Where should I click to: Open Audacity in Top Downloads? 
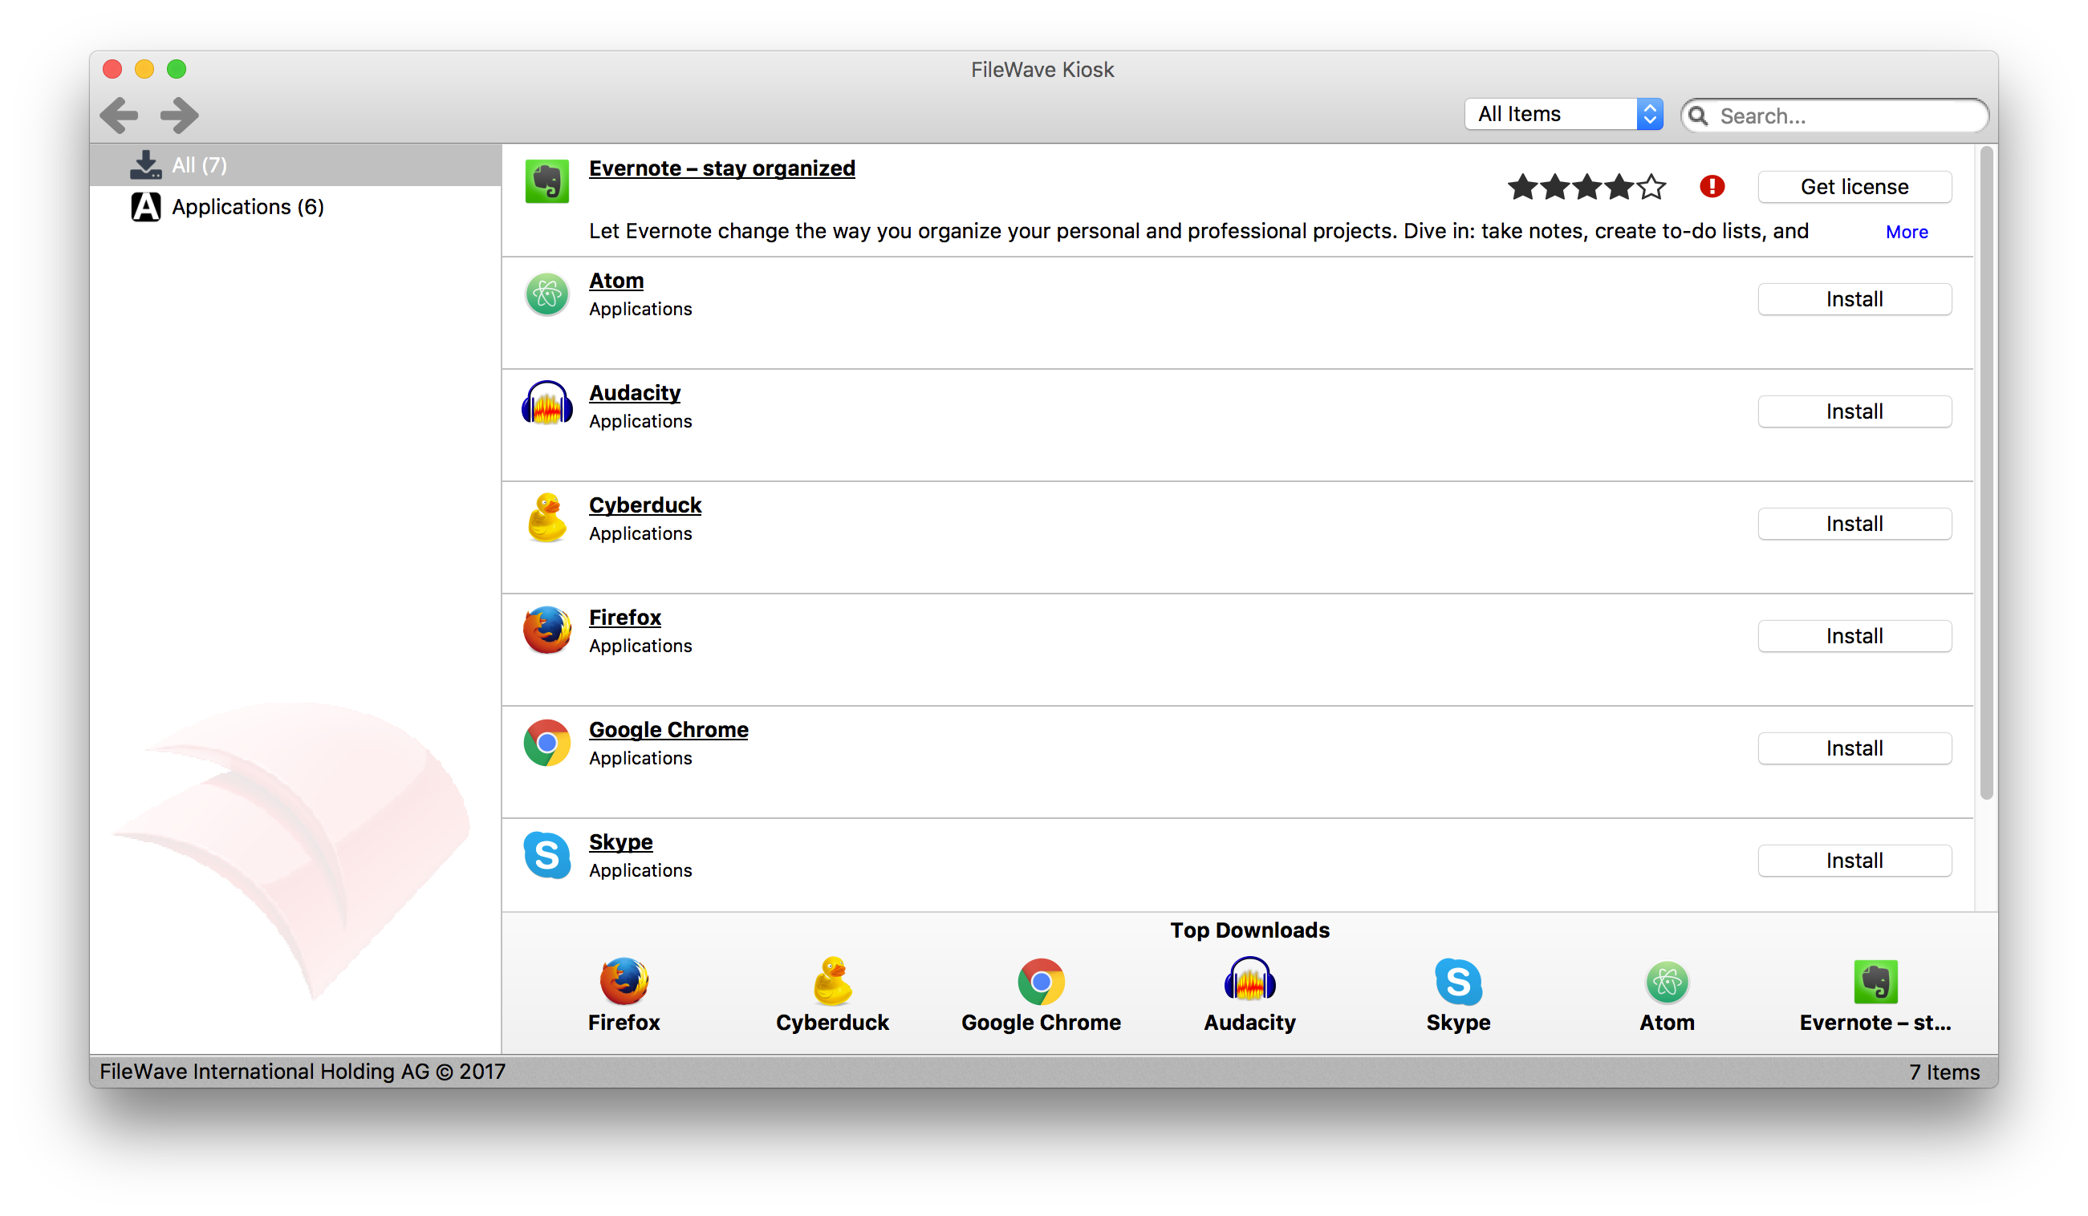pyautogui.click(x=1249, y=995)
